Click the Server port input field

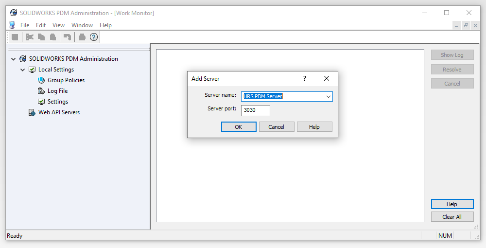256,110
